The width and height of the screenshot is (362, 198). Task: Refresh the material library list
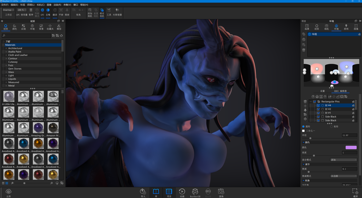[61, 36]
